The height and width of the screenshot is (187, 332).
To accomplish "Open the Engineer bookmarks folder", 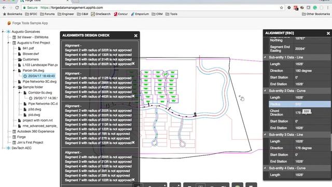I will [x=66, y=14].
